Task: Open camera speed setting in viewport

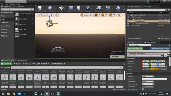Action: 120,15
